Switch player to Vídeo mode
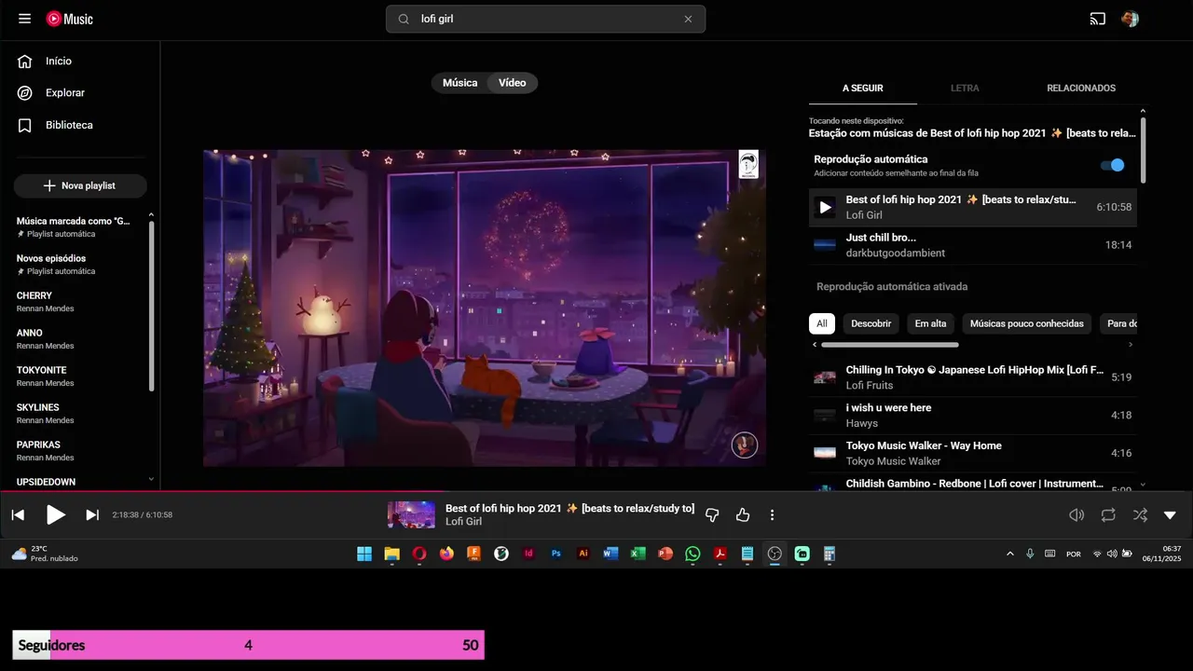This screenshot has width=1193, height=671. point(513,83)
